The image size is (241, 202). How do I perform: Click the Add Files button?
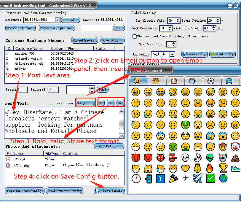(x=109, y=146)
